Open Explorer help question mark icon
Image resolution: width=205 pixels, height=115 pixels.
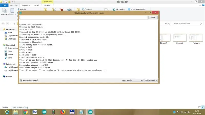tap(203, 5)
